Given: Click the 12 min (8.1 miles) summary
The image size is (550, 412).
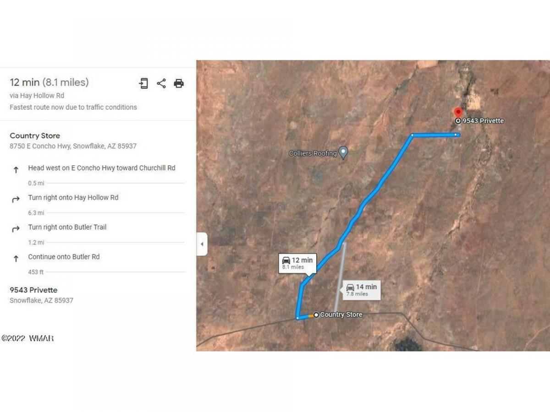Looking at the screenshot, I should click(x=49, y=82).
